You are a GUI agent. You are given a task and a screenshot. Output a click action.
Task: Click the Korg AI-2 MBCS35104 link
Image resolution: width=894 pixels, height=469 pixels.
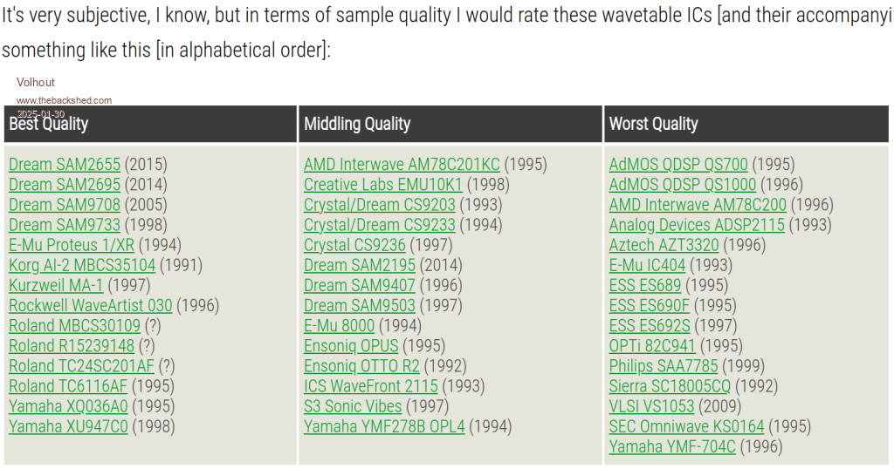click(82, 266)
